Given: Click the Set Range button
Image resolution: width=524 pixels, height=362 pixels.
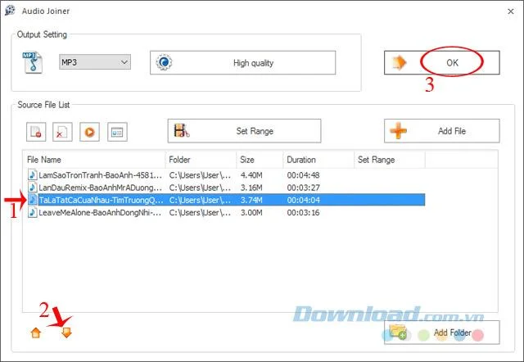Looking at the screenshot, I should (244, 131).
